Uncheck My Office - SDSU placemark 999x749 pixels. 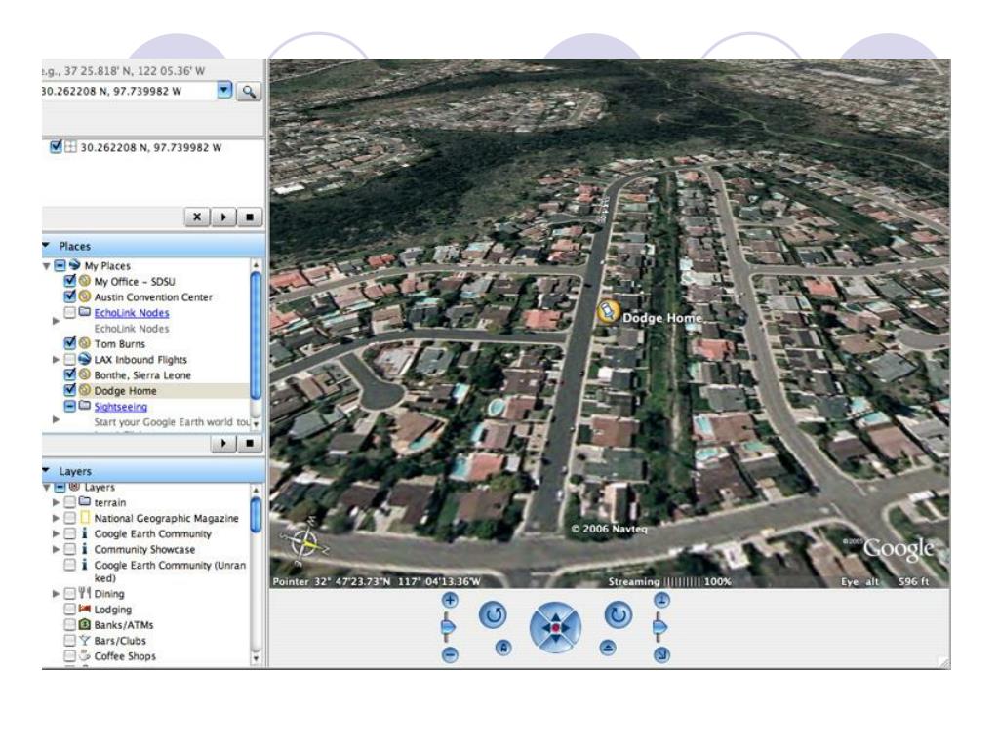(70, 281)
